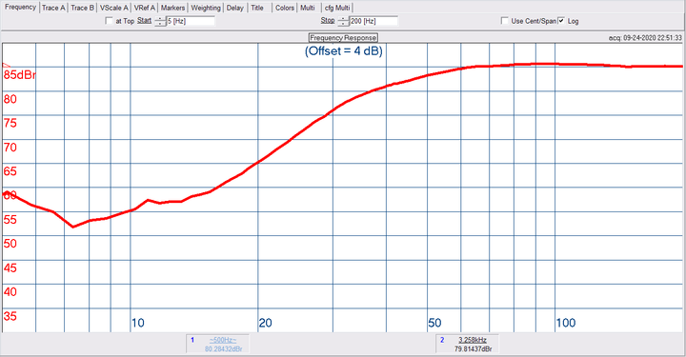The image size is (686, 357).
Task: Open the Colors tab
Action: [285, 8]
